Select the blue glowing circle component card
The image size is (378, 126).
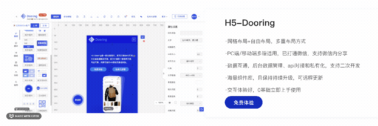(x=29, y=90)
